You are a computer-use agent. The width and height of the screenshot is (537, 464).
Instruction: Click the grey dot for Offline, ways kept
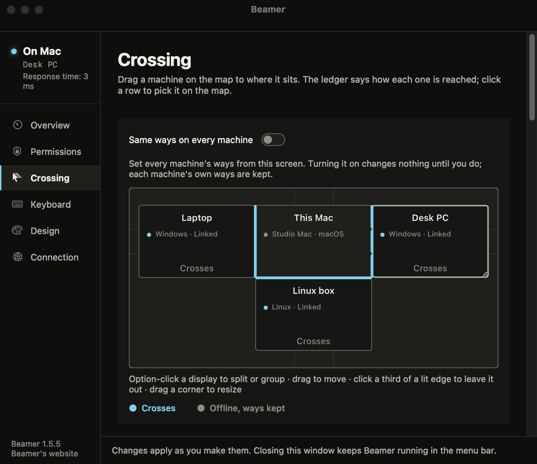201,408
